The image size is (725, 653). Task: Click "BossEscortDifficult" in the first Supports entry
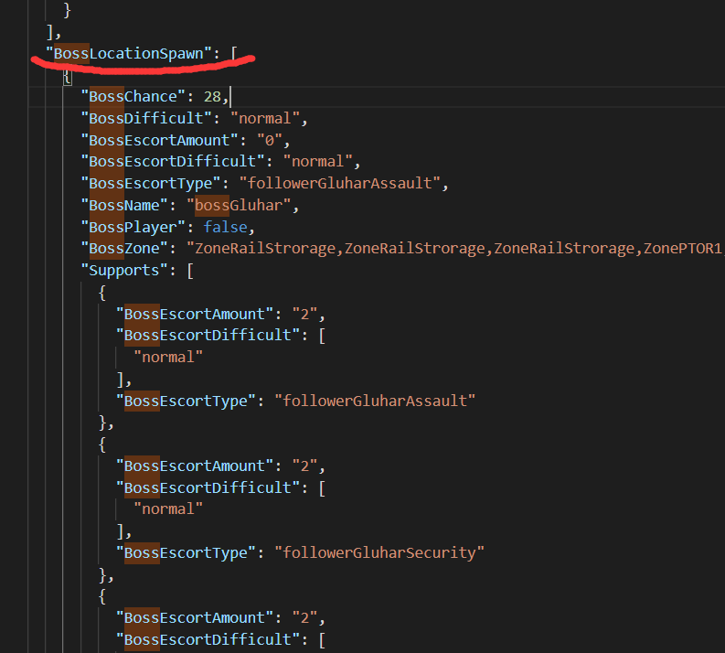click(x=208, y=335)
